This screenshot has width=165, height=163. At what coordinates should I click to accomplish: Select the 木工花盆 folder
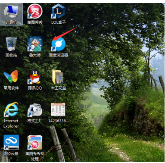click(58, 77)
